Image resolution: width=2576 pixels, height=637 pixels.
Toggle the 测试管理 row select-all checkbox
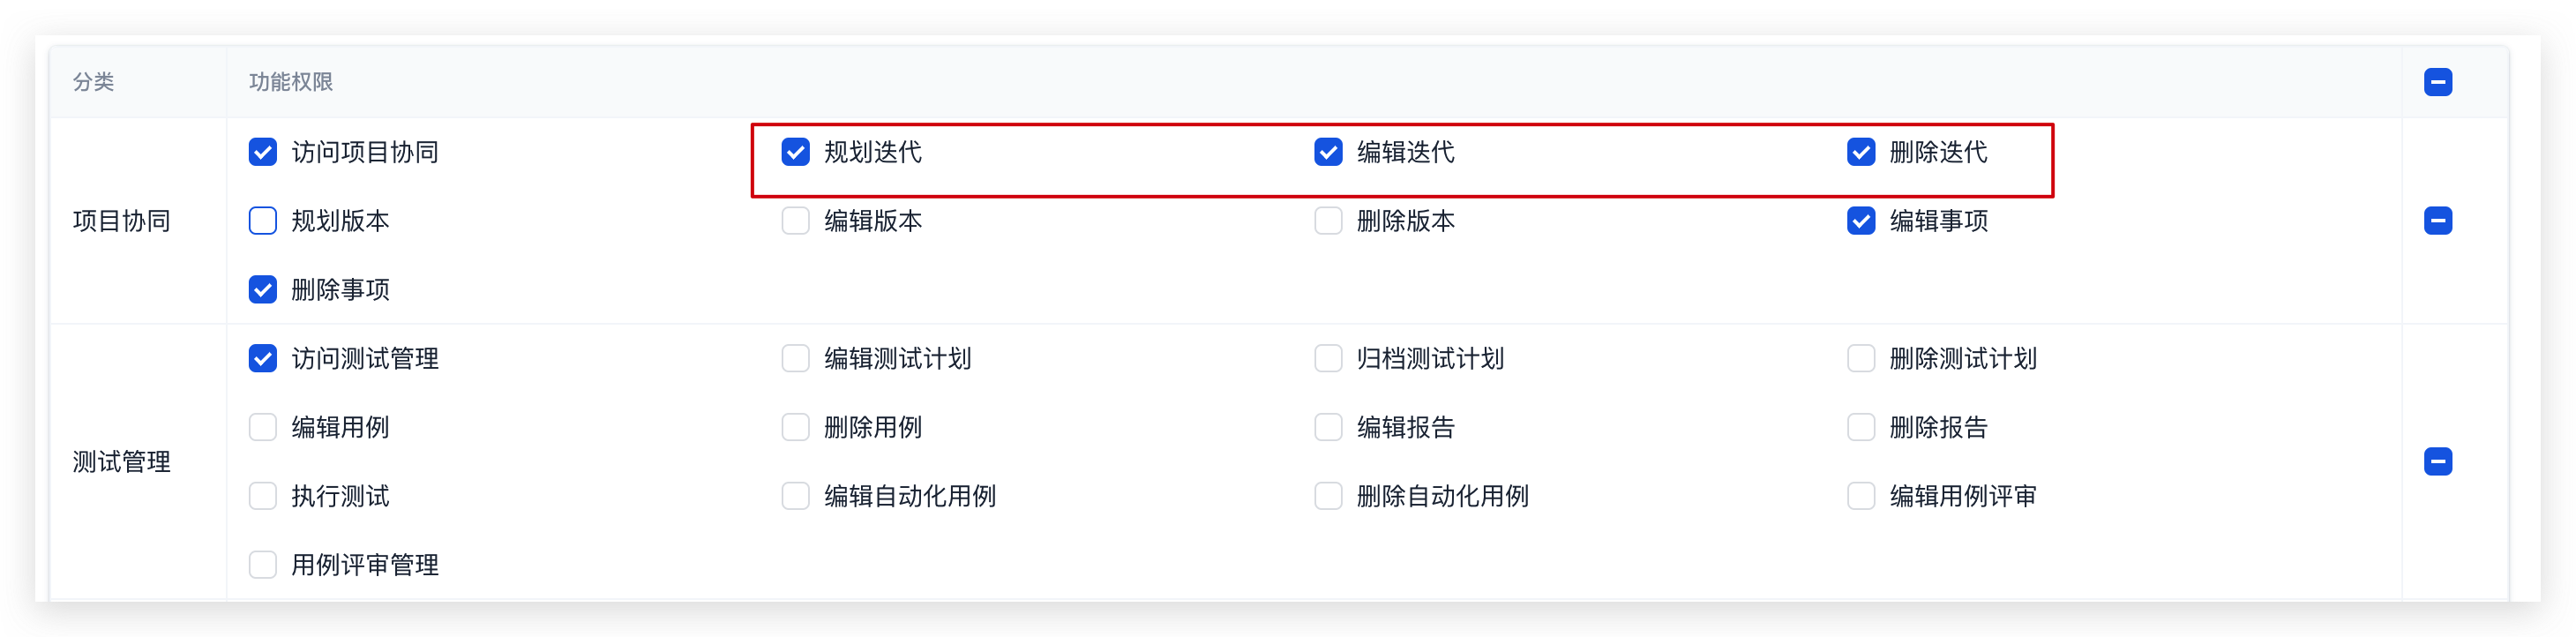2437,461
